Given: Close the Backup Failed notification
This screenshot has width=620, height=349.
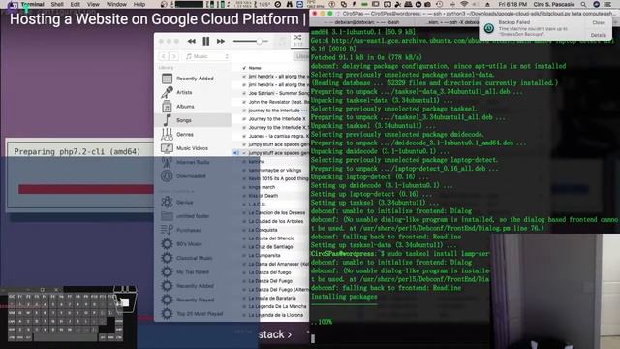Looking at the screenshot, I should point(599,23).
